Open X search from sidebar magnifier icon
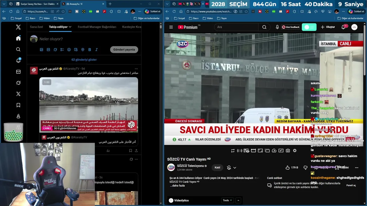367x206 pixels. coord(18,49)
